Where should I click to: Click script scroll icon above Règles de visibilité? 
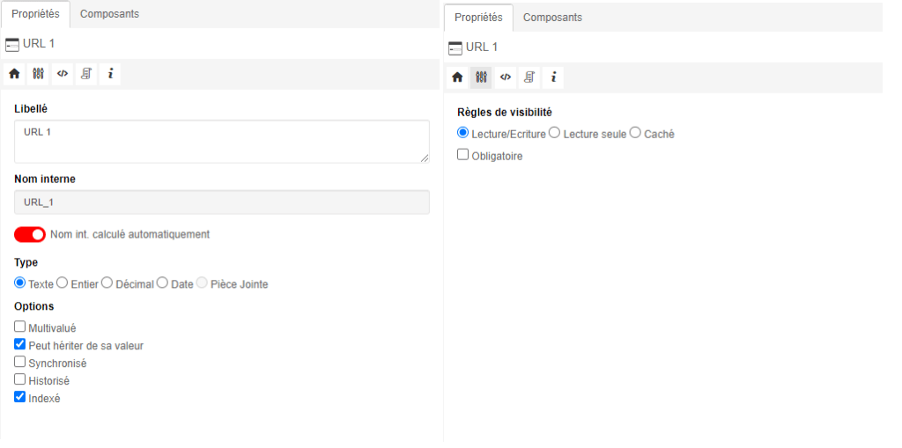coord(529,77)
